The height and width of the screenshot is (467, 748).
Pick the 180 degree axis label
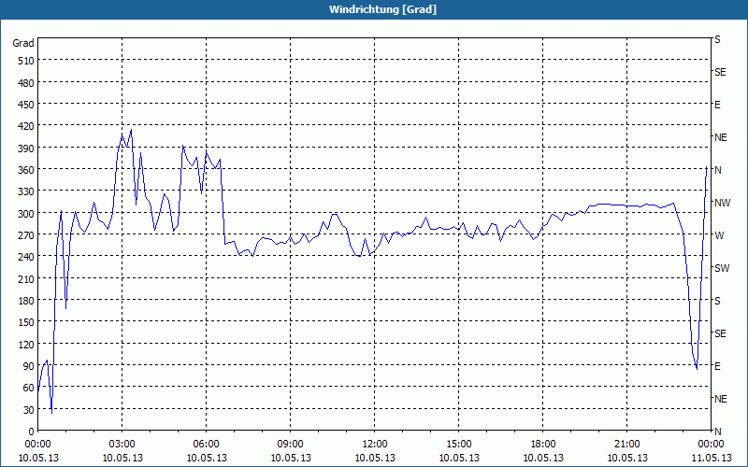[x=27, y=301]
